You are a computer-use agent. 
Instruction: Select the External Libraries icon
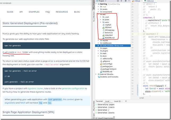point(99,74)
